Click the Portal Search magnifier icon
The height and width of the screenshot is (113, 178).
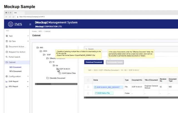pyautogui.click(x=6, y=57)
